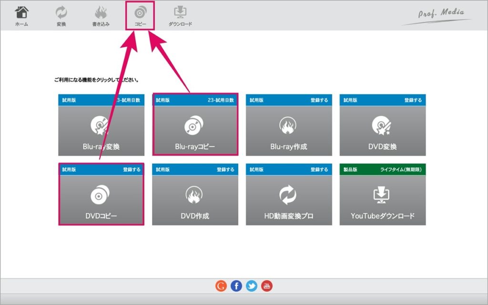Click 登録する on the DVD変換 tile

tap(413, 100)
